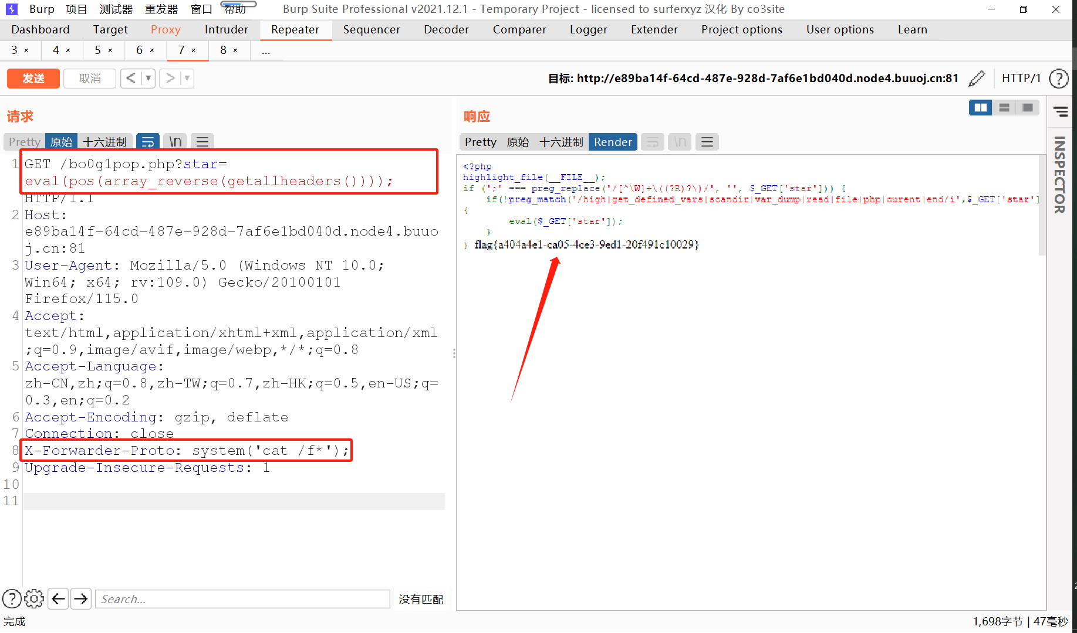Switch to top-bottom layout view
The image size is (1077, 633).
pyautogui.click(x=1004, y=108)
